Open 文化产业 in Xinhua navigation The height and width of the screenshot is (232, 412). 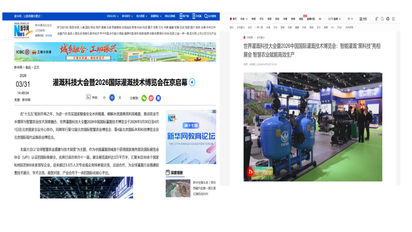(x=211, y=33)
